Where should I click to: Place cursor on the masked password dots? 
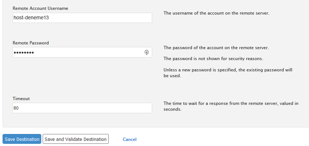click(x=24, y=52)
